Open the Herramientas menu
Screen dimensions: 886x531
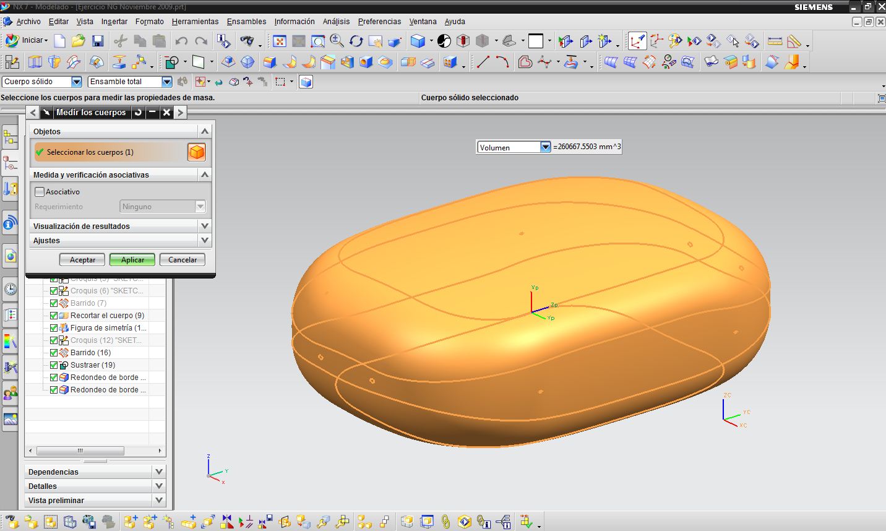pos(195,22)
